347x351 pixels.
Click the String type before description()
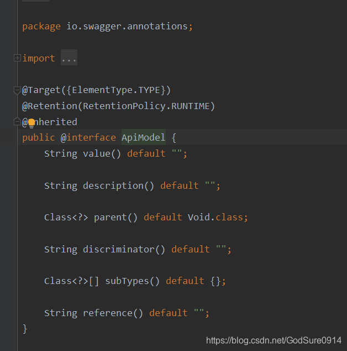(x=61, y=186)
